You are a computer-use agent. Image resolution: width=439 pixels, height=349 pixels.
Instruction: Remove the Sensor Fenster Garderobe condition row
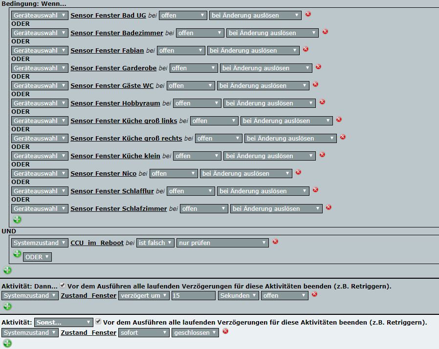tap(318, 67)
